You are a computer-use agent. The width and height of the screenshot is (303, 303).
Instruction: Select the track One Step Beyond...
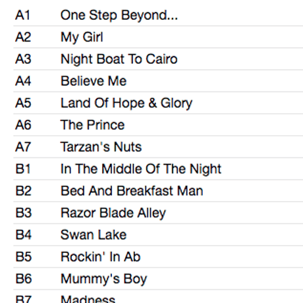pos(119,16)
